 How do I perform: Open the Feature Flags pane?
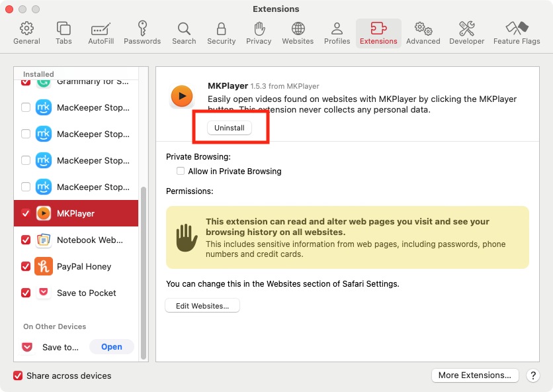[x=517, y=33]
